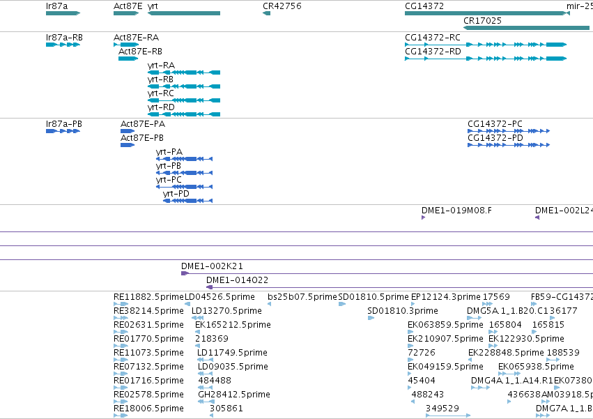593x419 pixels.
Task: Click the RE07132.5prime EST glyph
Action: (x=121, y=374)
